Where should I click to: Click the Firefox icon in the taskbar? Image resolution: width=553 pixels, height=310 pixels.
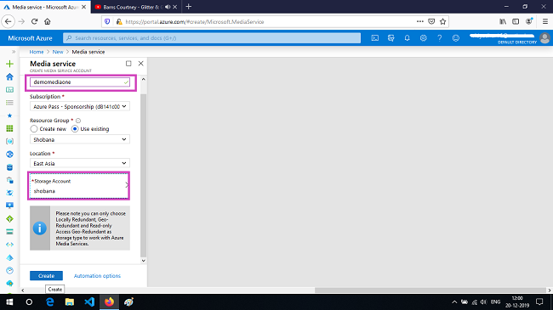click(109, 302)
